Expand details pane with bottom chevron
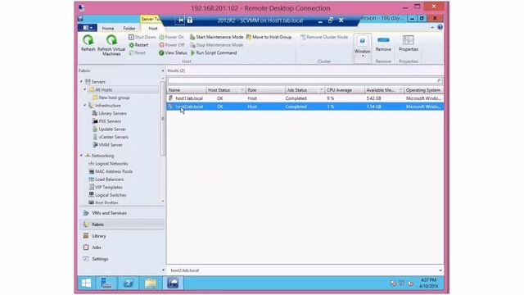The width and height of the screenshot is (524, 295). [440, 270]
